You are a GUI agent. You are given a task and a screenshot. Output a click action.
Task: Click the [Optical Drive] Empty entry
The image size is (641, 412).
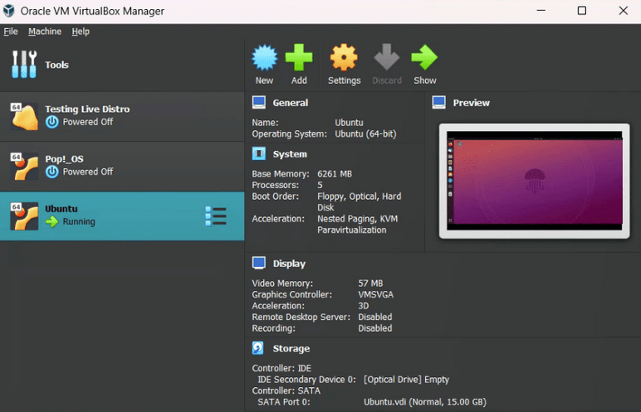406,380
